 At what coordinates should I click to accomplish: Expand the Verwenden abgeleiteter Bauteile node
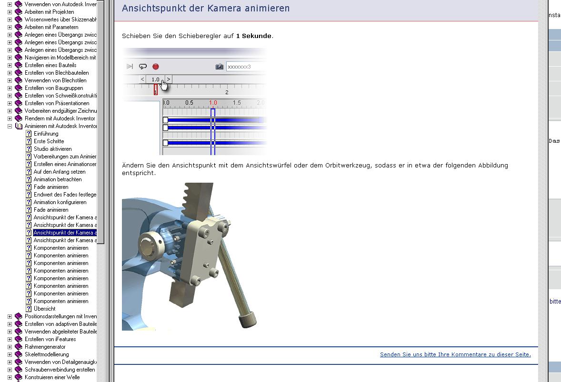click(10, 332)
